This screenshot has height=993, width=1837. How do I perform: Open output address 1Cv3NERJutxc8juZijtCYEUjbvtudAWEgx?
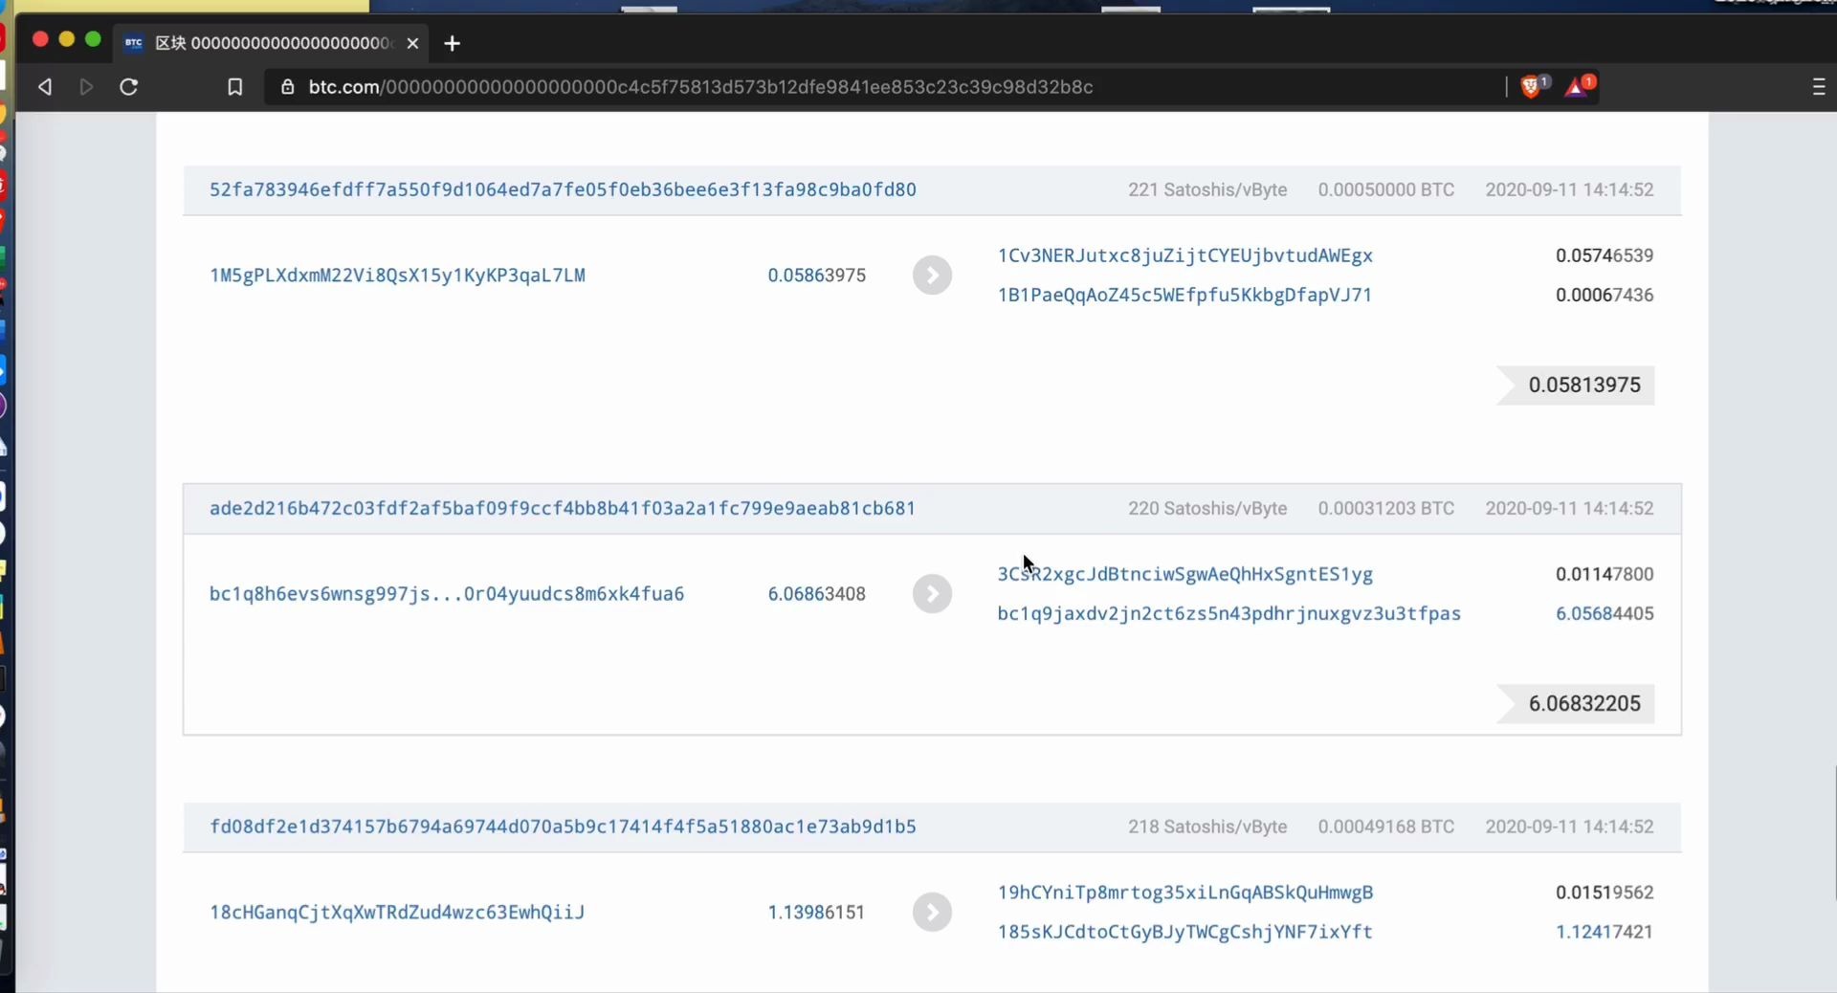[1185, 255]
